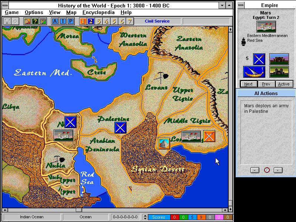The height and width of the screenshot is (222, 296).
Task: Open the main window control menu
Action: [5, 5]
